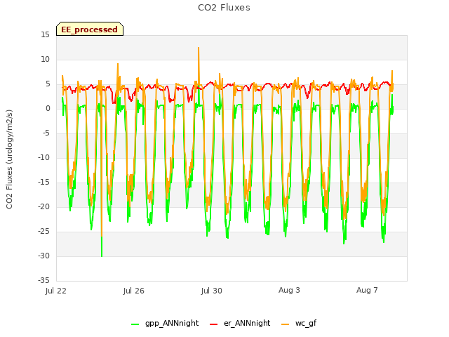Click the orange wc_gf legend swatch
Viewport: 449px width, 337px height.
pos(286,324)
